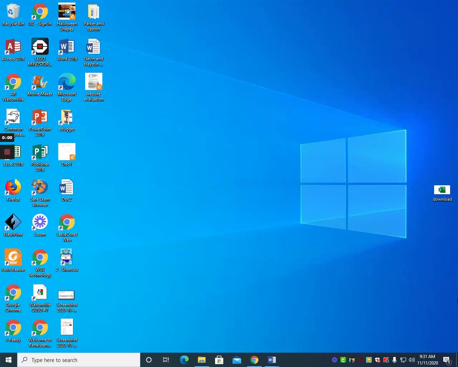Select the WGS Technology Chrome shortcut
The image size is (458, 367).
click(40, 263)
